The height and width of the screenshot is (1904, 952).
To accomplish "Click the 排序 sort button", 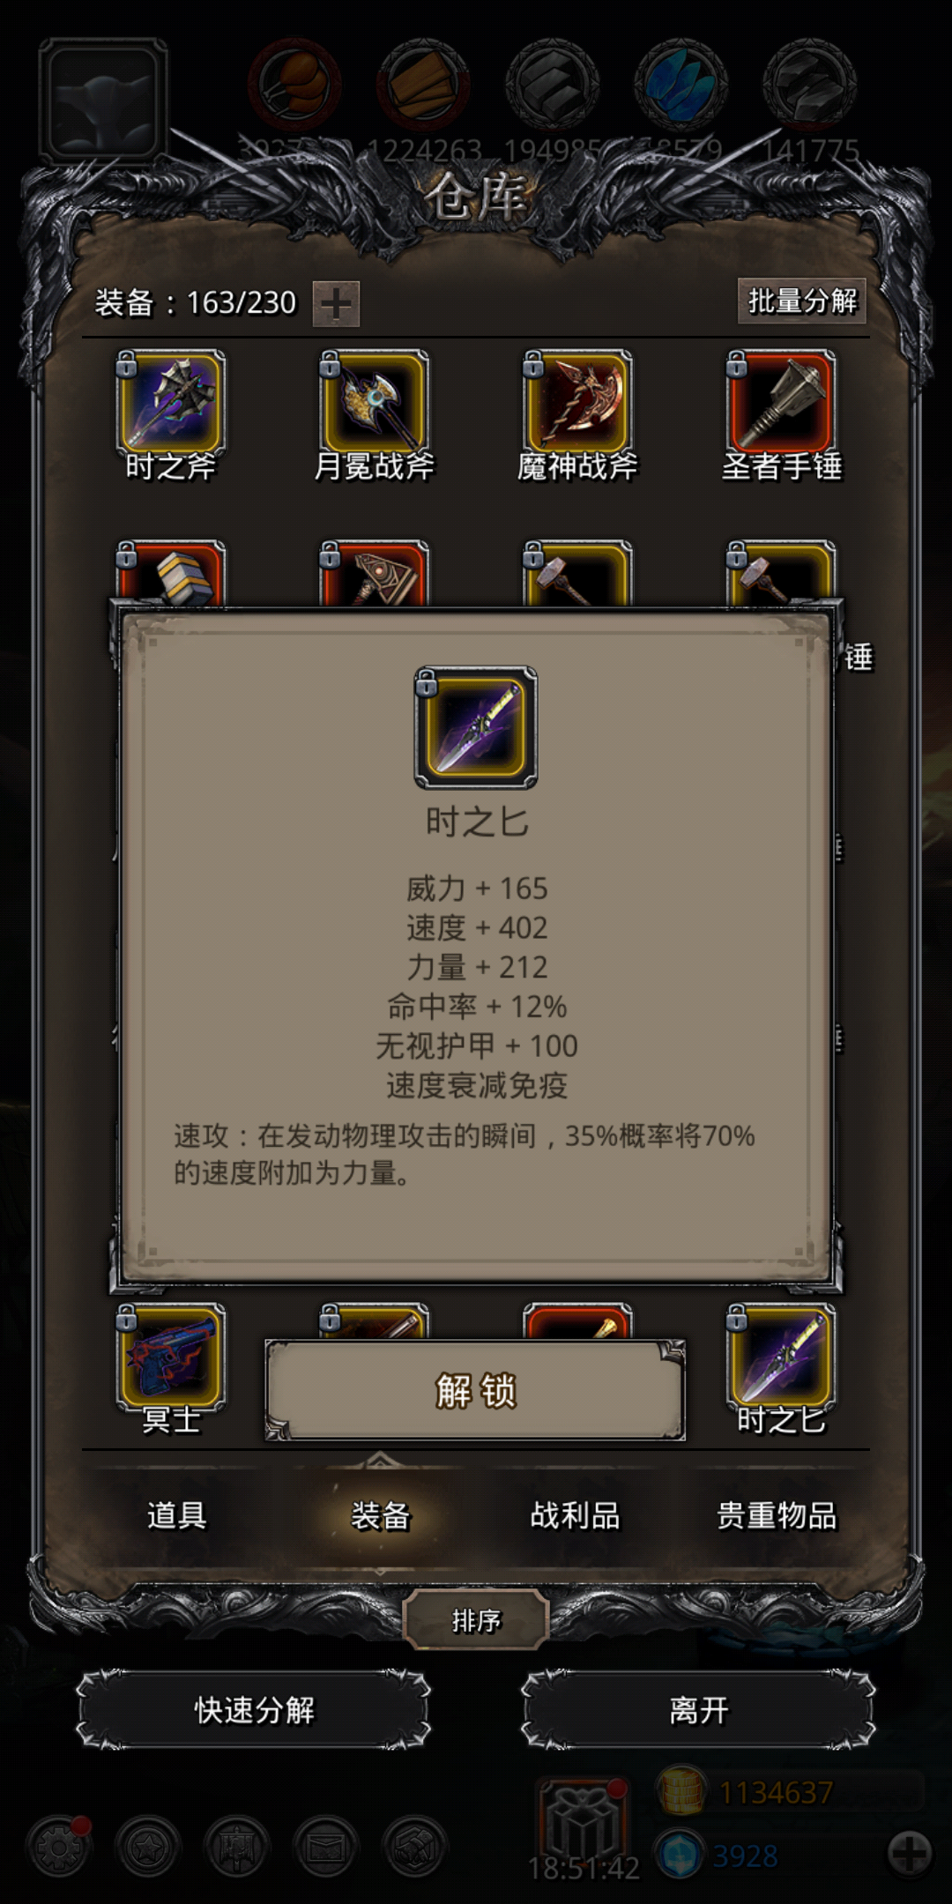I will pos(476,1620).
